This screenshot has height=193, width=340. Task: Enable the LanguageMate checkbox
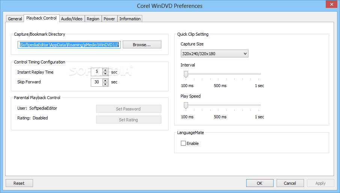coord(183,143)
